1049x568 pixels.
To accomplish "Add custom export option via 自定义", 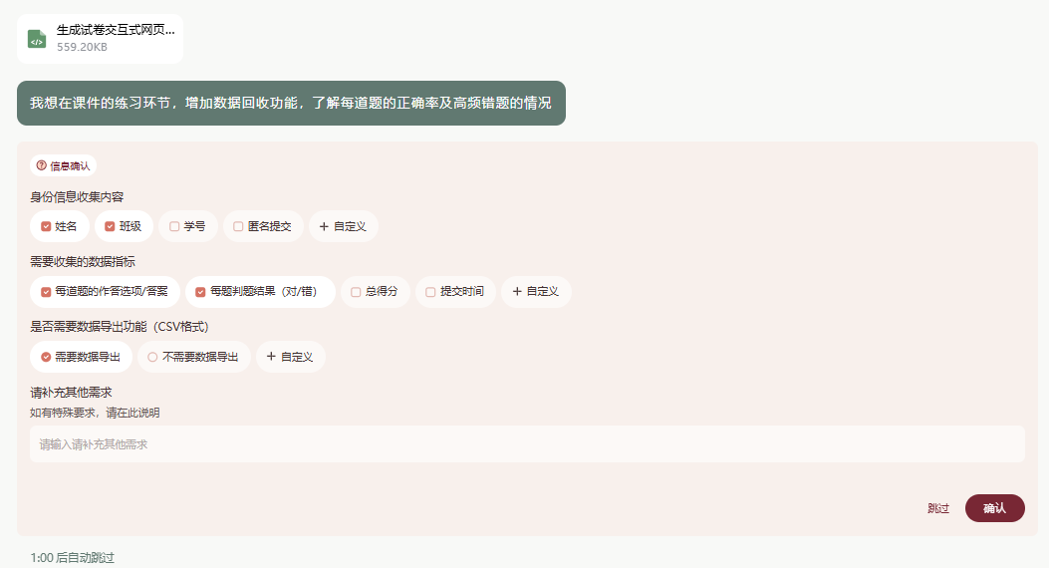I will (x=290, y=357).
